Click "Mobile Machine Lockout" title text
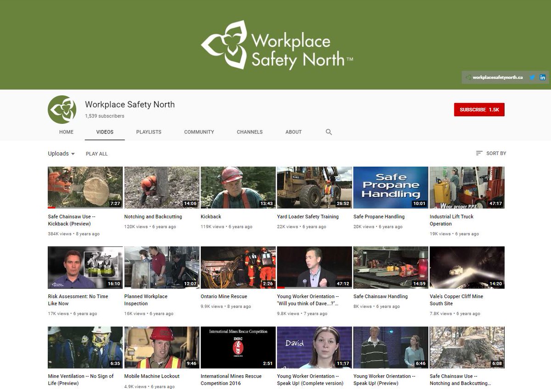Image resolution: width=551 pixels, height=389 pixels. [x=152, y=376]
